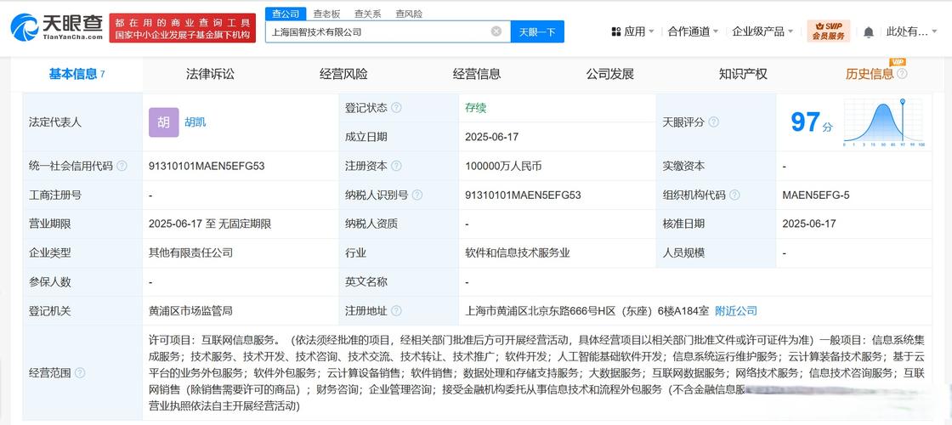Click the 天眼一下 search button
The height and width of the screenshot is (425, 952).
[537, 31]
